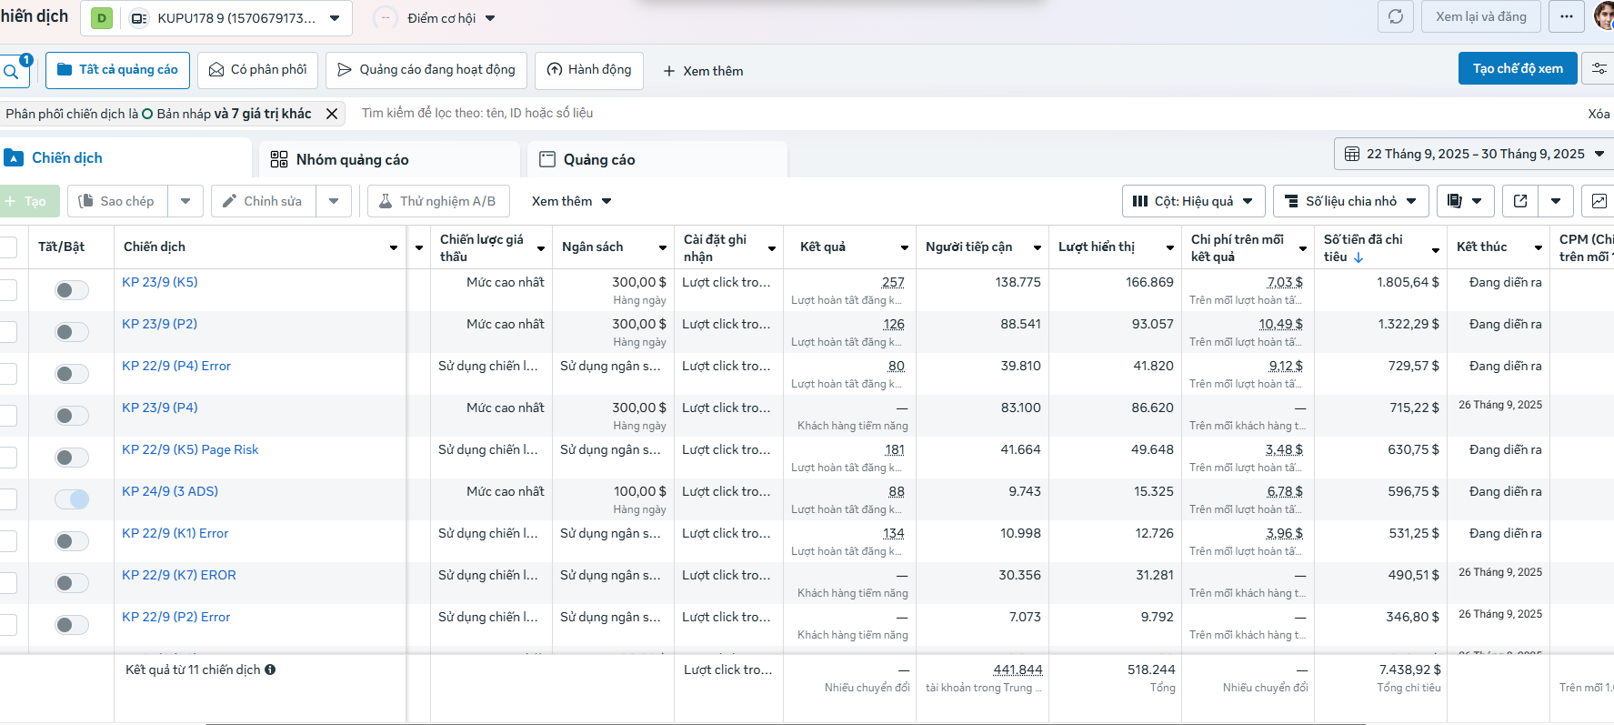Open campaign link KP 22/9 (K5) Page Risk
The height and width of the screenshot is (725, 1614).
[x=190, y=449]
